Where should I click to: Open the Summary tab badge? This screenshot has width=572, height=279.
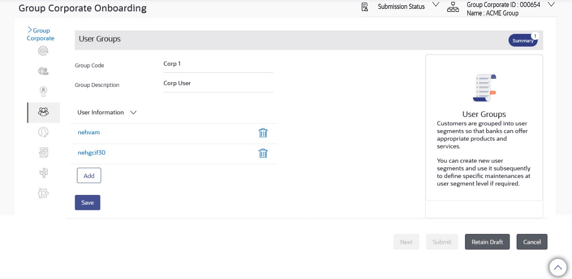[523, 40]
